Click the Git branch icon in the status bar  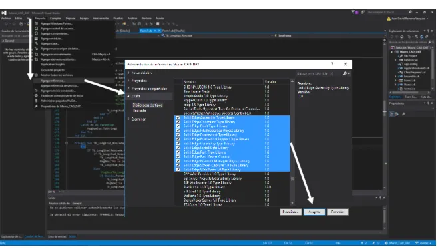point(417,243)
